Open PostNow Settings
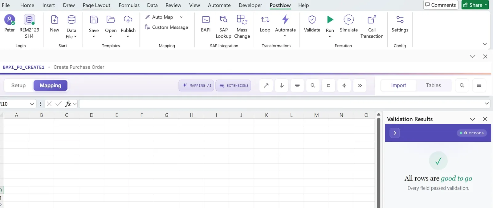 point(400,23)
